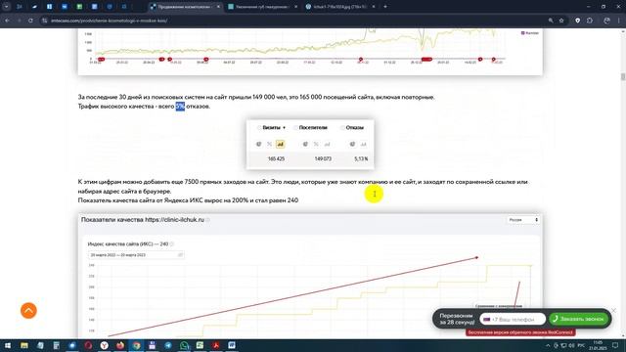Open the extensions puzzle icon

590,21
